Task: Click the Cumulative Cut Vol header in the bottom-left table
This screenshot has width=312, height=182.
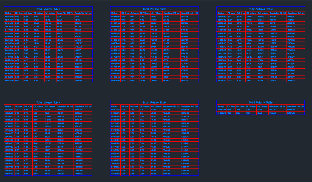Action: 83,106
